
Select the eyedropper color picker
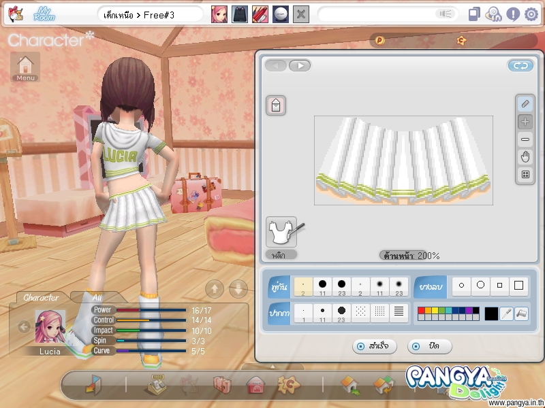point(506,313)
